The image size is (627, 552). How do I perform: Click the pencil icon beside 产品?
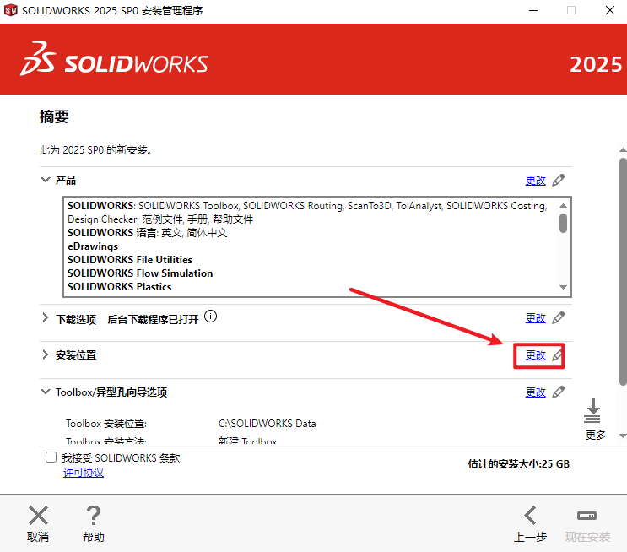pos(558,180)
